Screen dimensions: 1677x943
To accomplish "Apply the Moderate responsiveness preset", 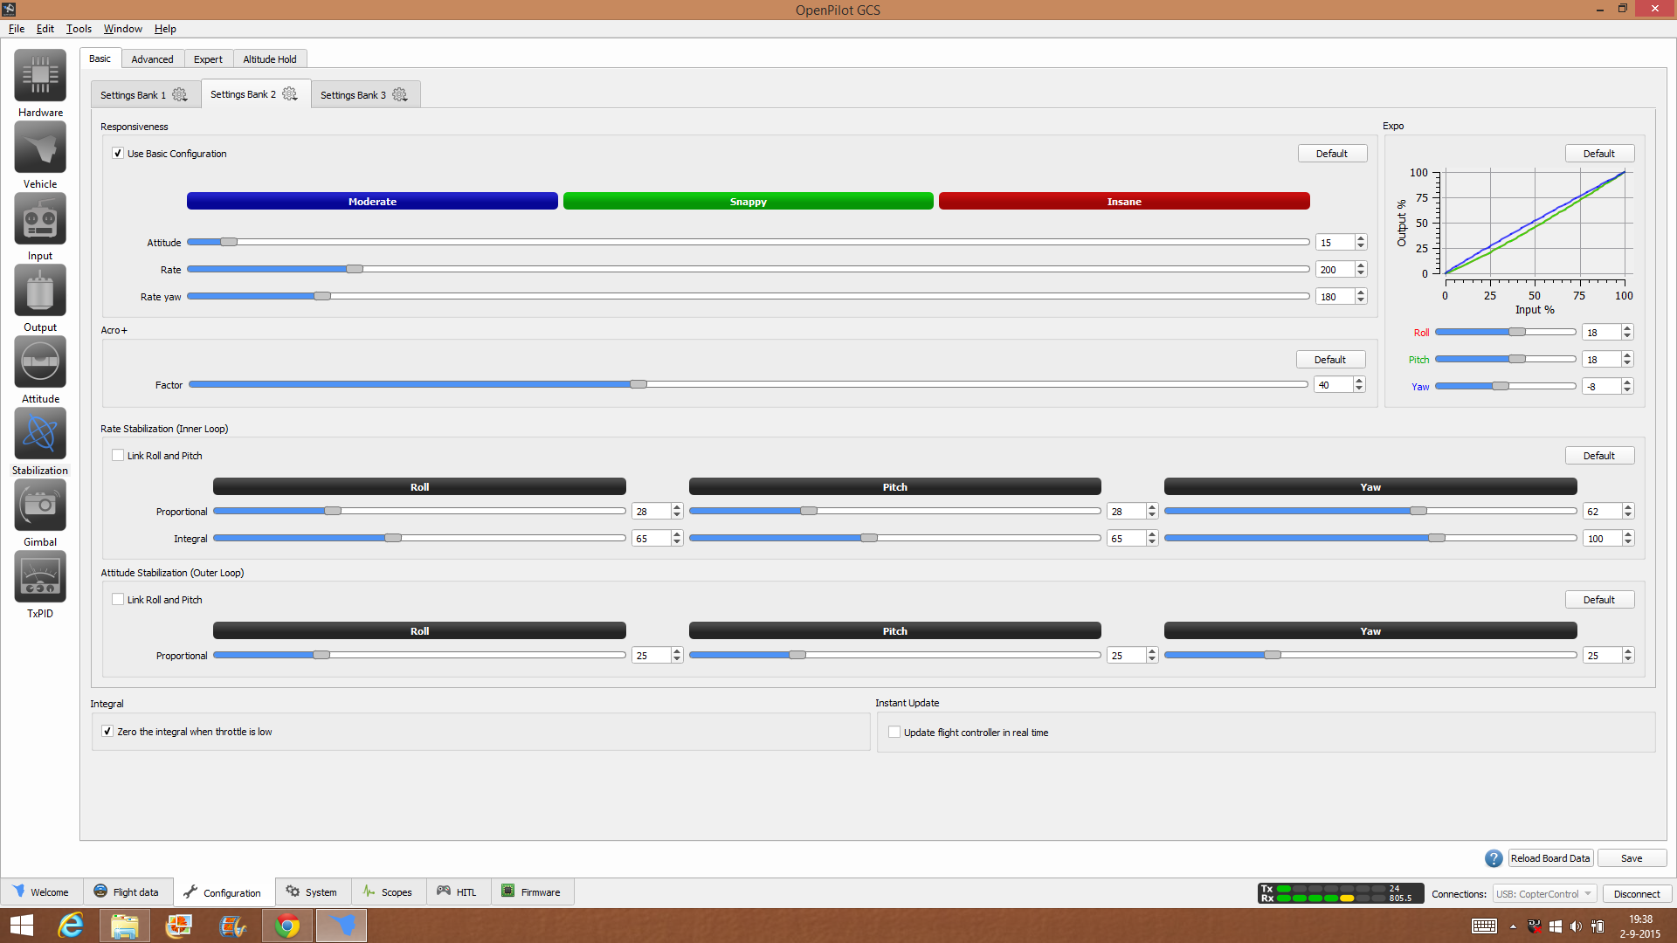I will tap(372, 201).
